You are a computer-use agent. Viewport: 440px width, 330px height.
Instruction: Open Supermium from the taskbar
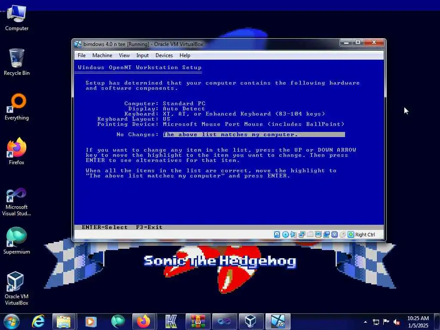pos(118,321)
